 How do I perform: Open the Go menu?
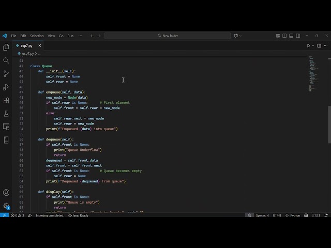[61, 36]
